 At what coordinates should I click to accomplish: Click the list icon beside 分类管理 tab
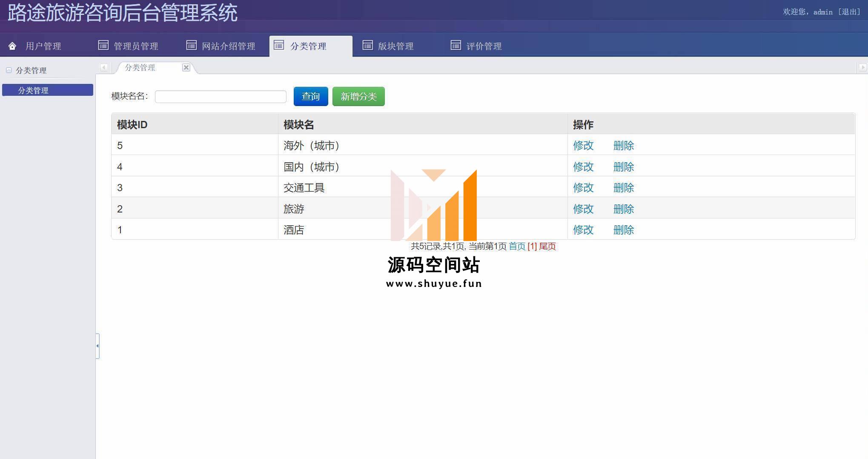[279, 45]
